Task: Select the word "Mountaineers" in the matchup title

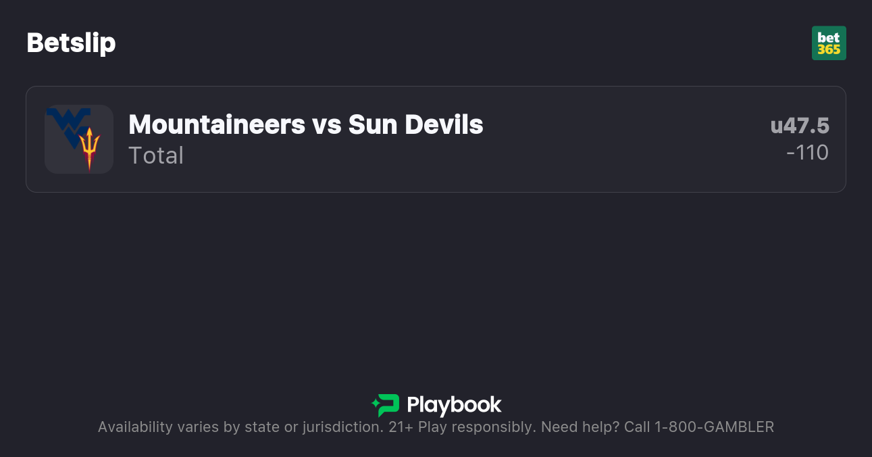Action: point(217,124)
